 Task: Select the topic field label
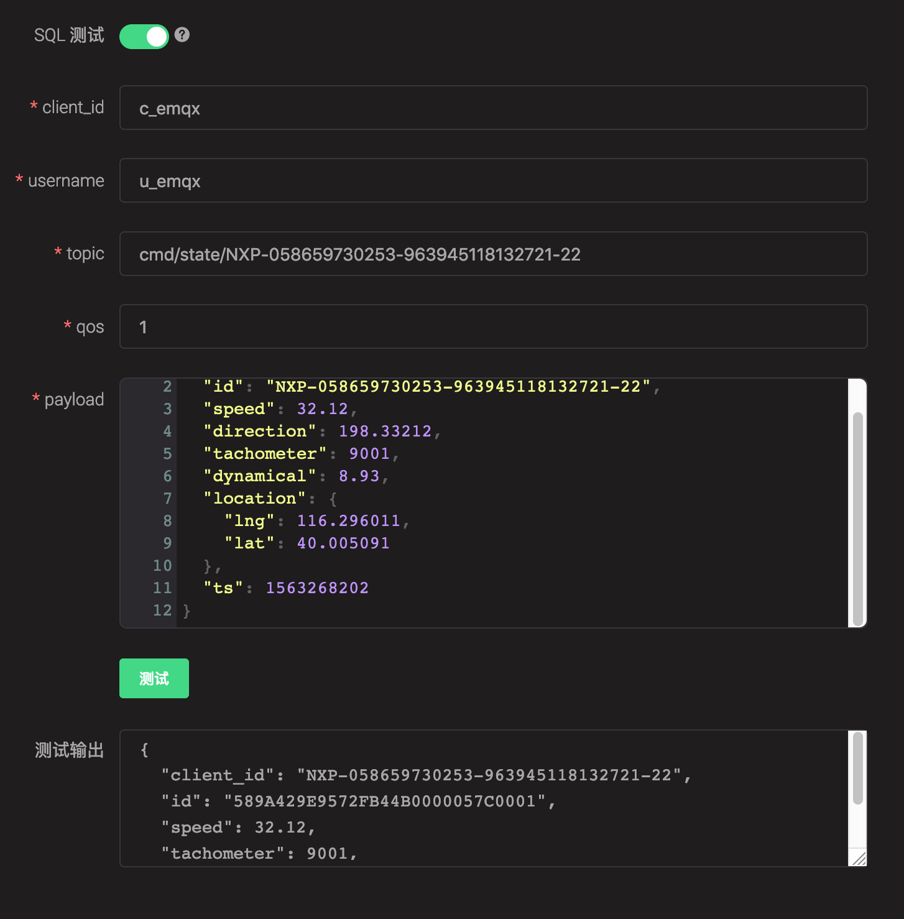click(x=85, y=254)
